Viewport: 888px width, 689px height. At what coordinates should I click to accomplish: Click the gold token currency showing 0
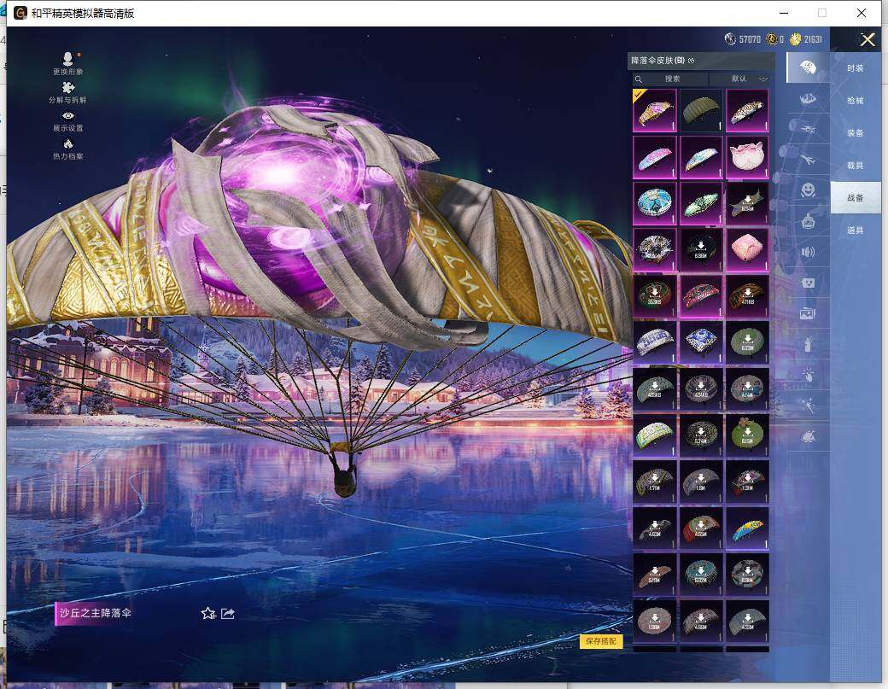pos(774,39)
